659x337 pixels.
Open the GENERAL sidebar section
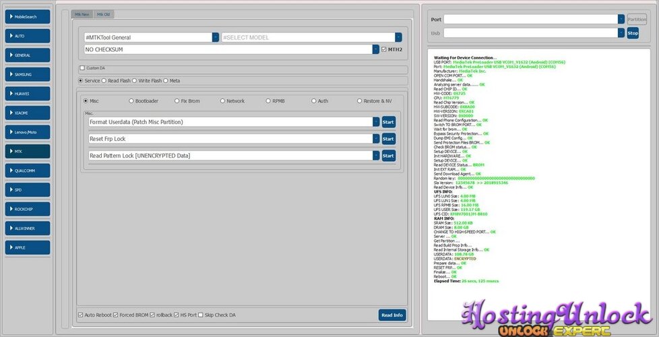pyautogui.click(x=28, y=55)
